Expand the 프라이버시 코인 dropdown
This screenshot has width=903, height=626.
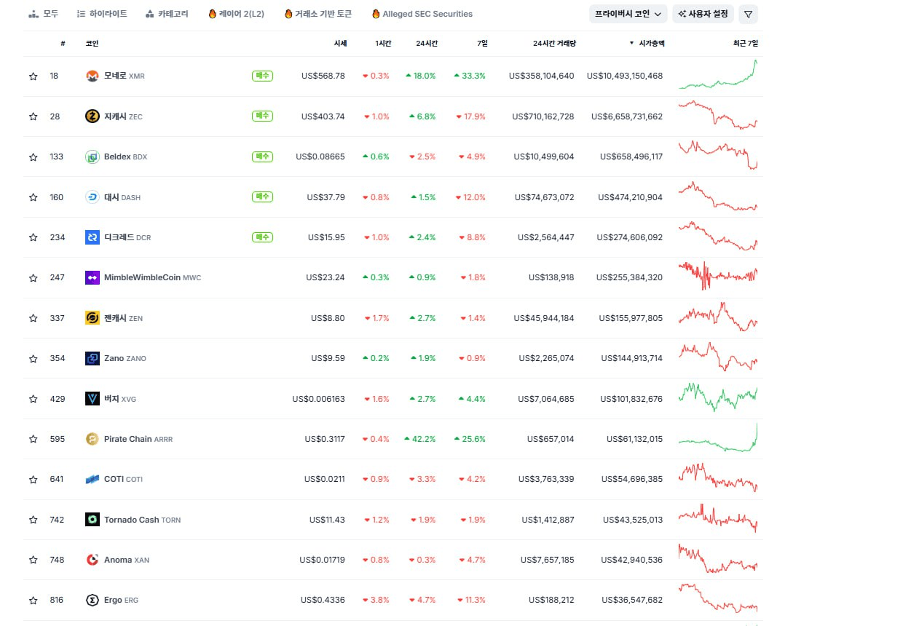point(628,14)
